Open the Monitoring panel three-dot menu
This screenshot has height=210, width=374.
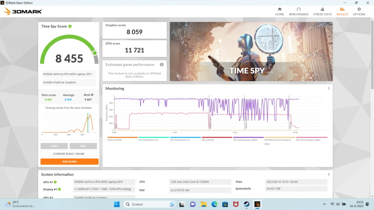click(x=329, y=88)
